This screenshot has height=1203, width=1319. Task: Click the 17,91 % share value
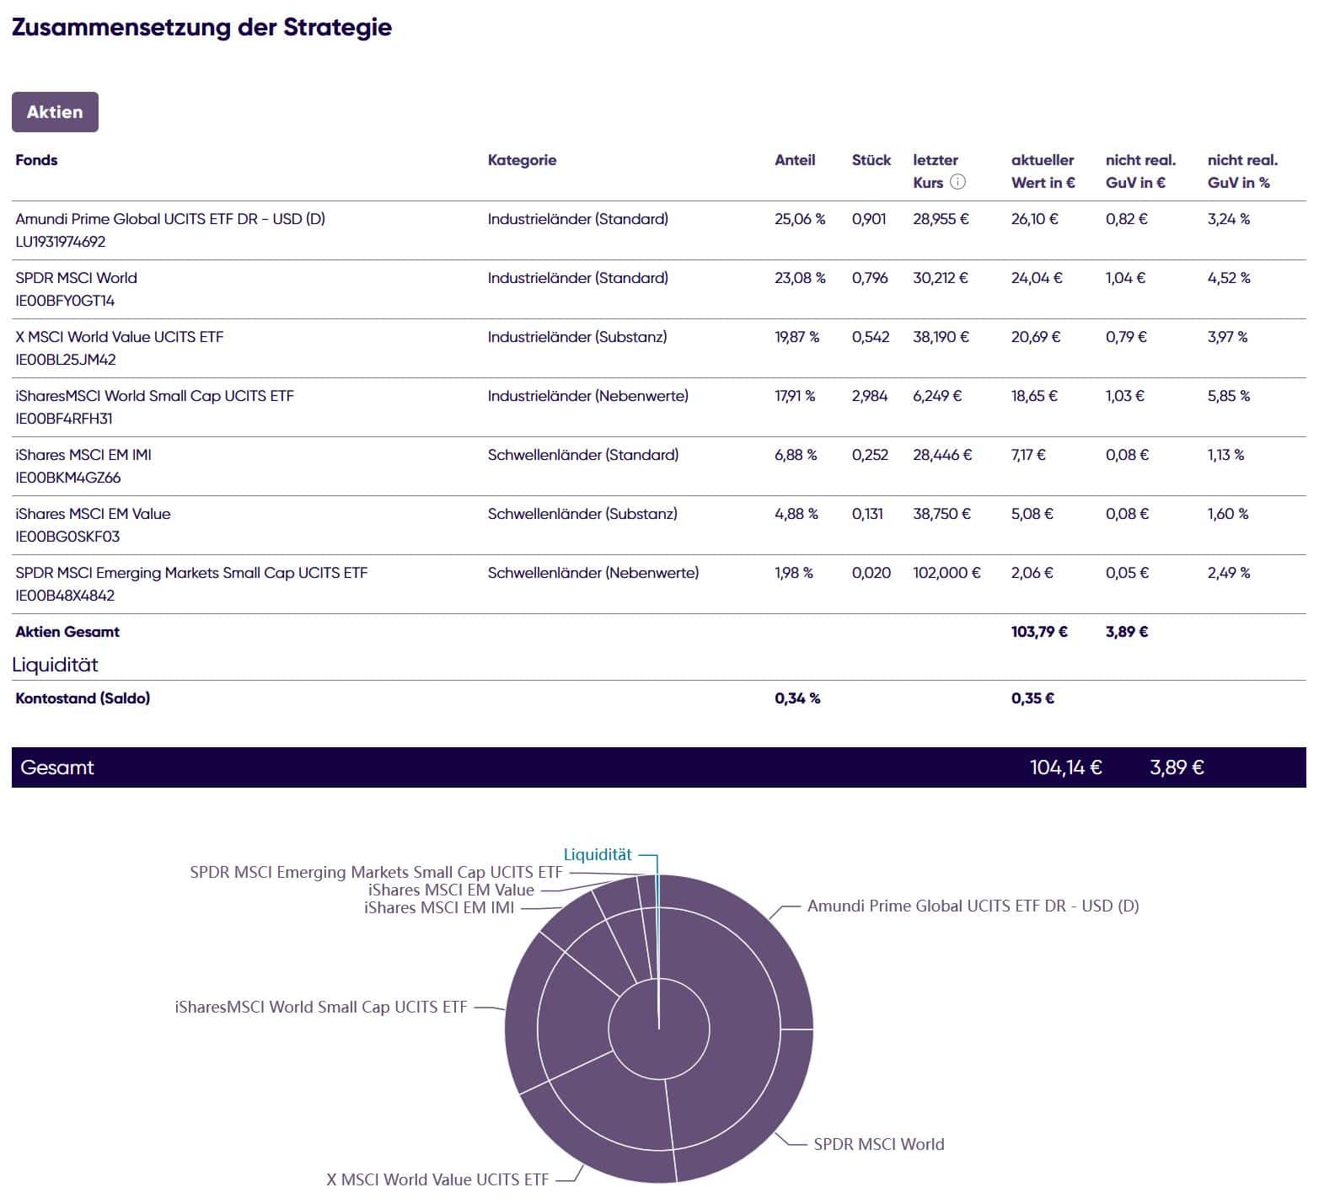795,396
